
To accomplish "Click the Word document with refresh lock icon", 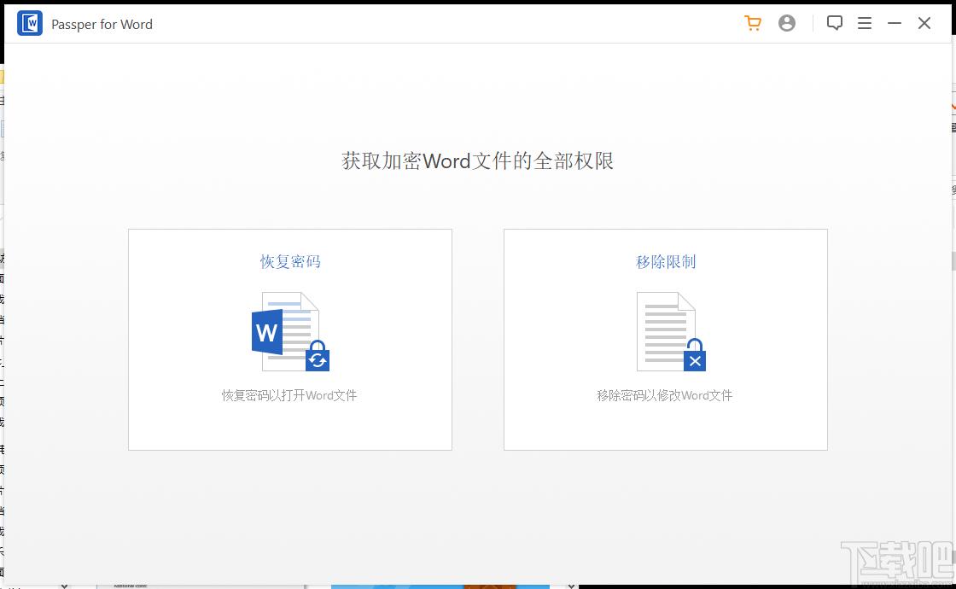I will click(290, 332).
